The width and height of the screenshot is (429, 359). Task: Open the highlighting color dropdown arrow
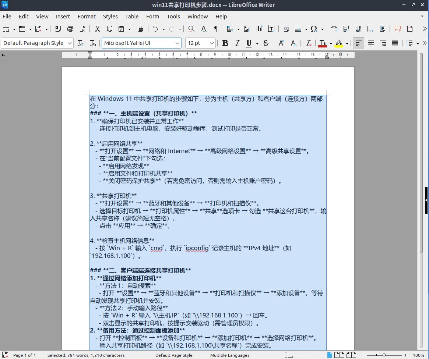[347, 43]
